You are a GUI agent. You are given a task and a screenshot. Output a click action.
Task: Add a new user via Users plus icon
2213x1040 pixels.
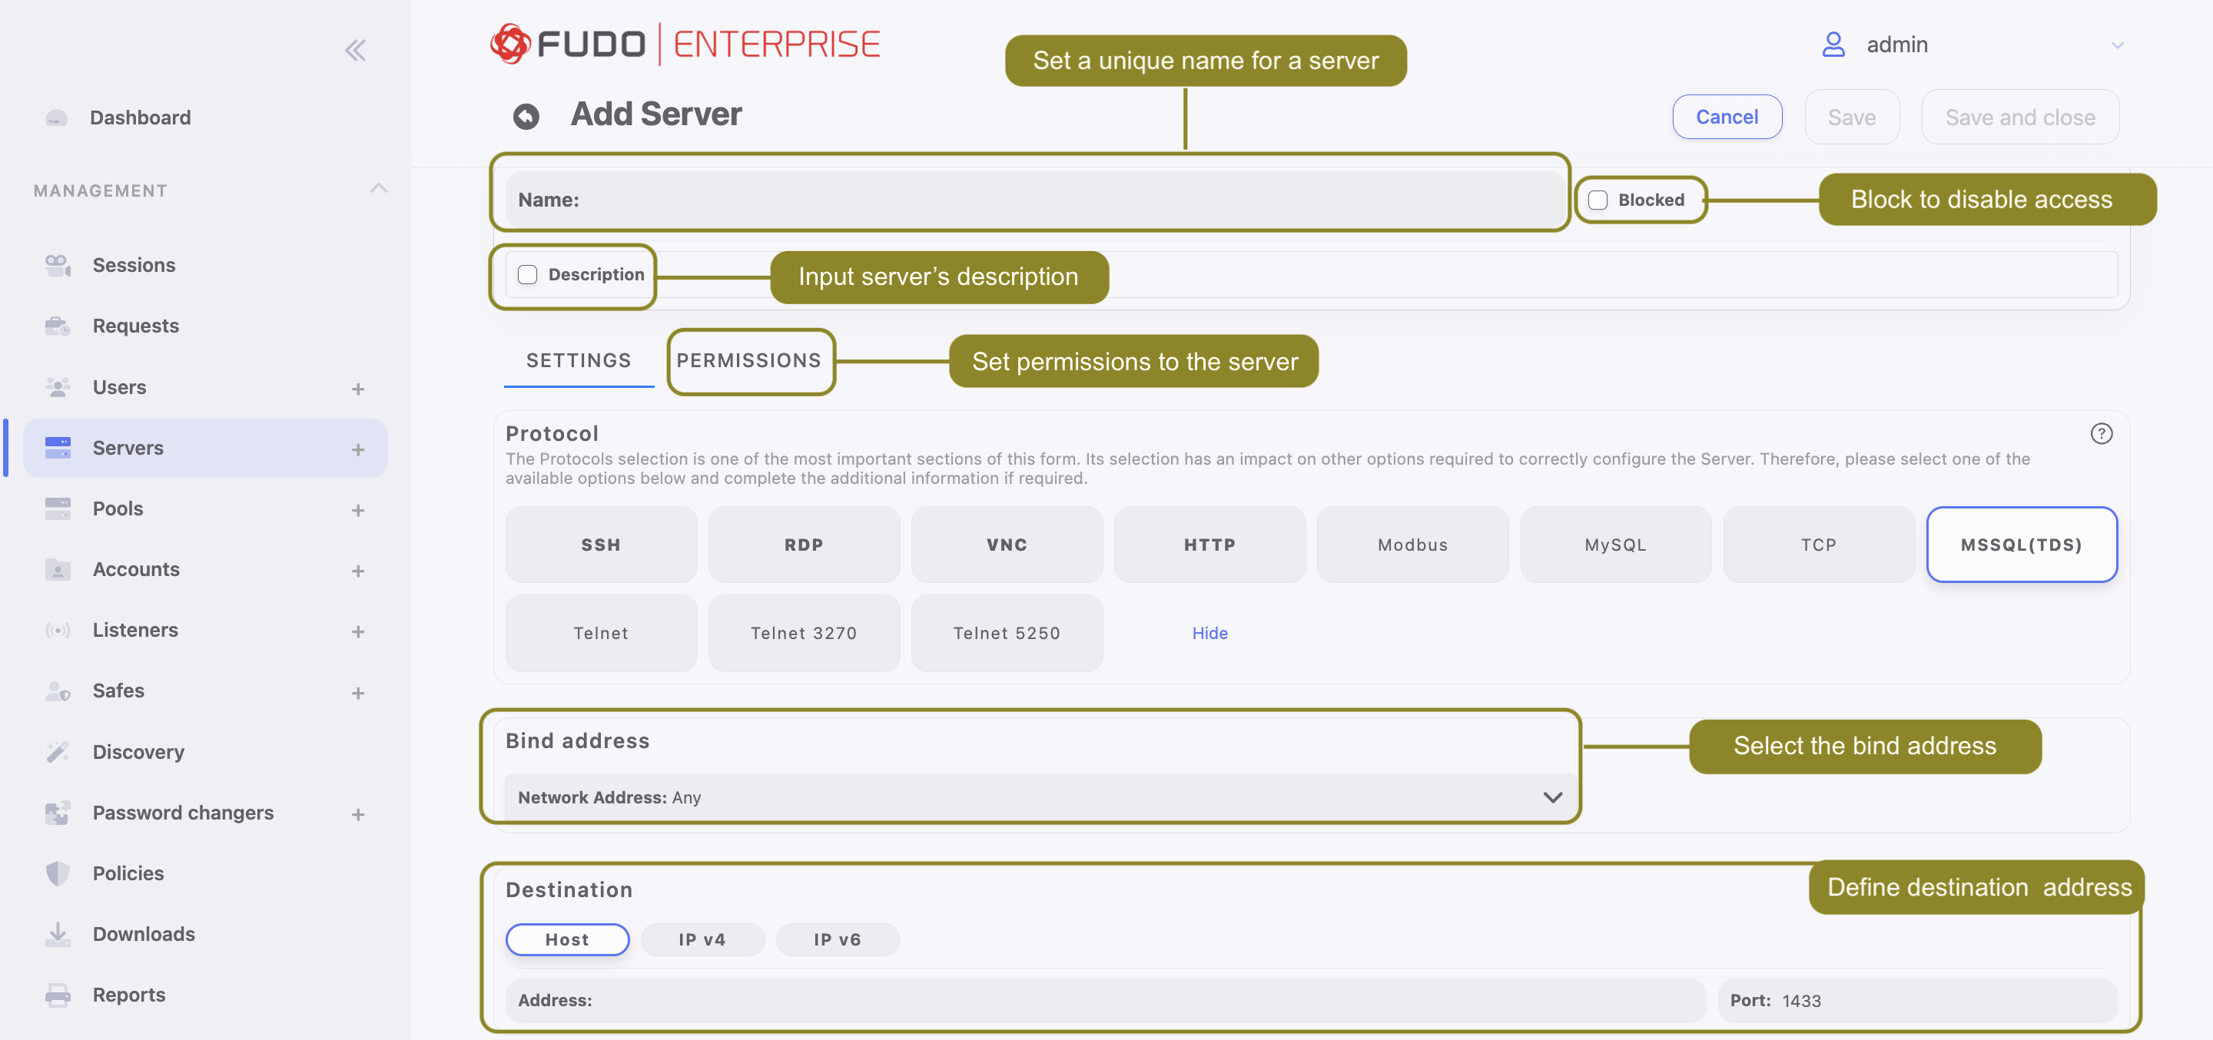pos(358,388)
